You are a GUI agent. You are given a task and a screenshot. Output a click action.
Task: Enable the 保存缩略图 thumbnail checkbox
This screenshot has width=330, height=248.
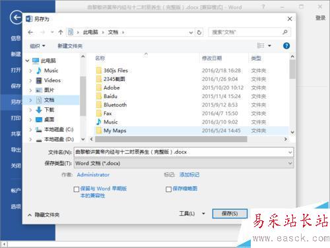(x=168, y=189)
